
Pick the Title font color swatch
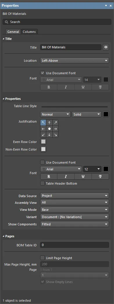pos(106,80)
